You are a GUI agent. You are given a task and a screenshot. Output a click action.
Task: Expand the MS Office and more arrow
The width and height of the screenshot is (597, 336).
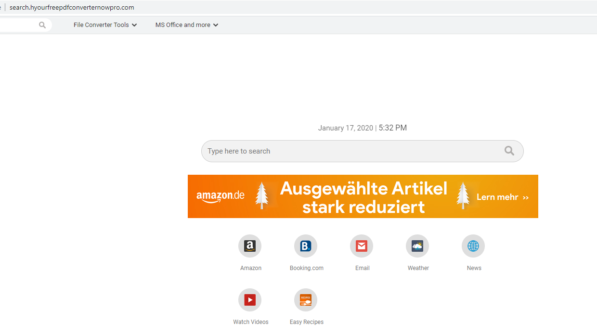pos(216,25)
